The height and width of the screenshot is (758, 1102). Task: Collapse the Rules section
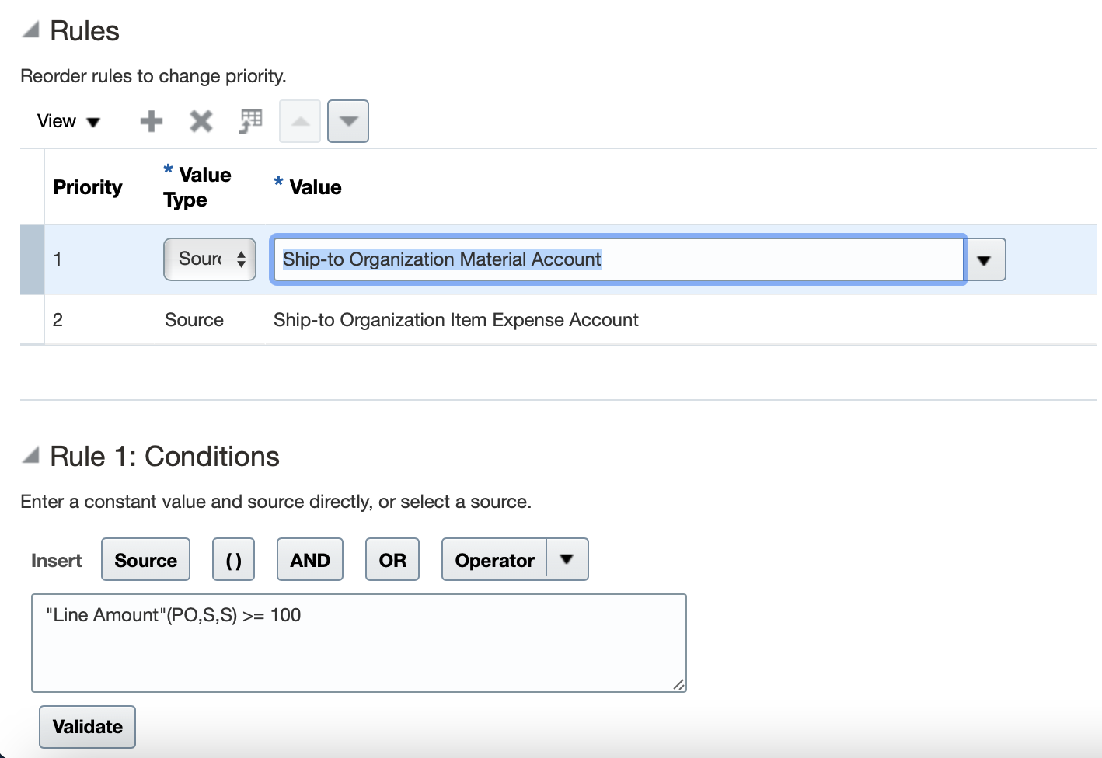click(x=31, y=30)
